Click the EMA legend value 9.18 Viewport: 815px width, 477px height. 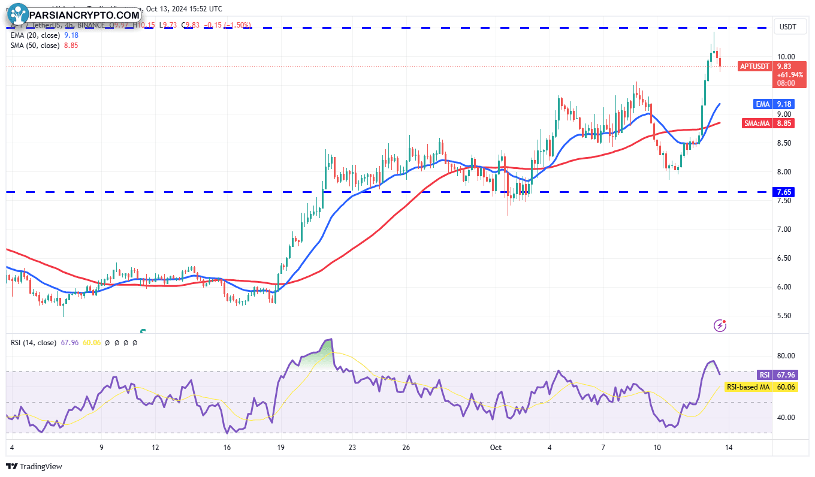[x=70, y=35]
